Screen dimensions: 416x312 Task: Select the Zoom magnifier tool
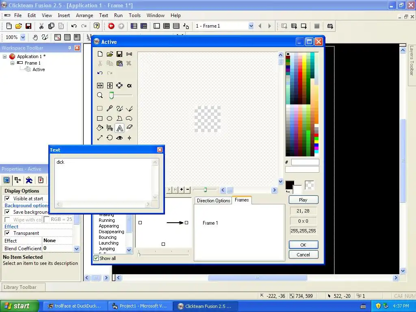coord(100,95)
